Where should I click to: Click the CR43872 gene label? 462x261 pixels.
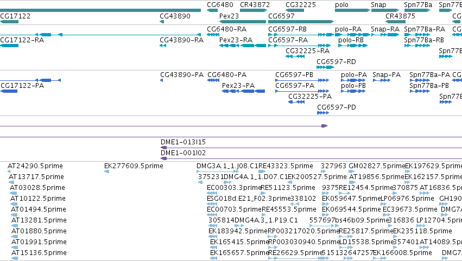255,5
